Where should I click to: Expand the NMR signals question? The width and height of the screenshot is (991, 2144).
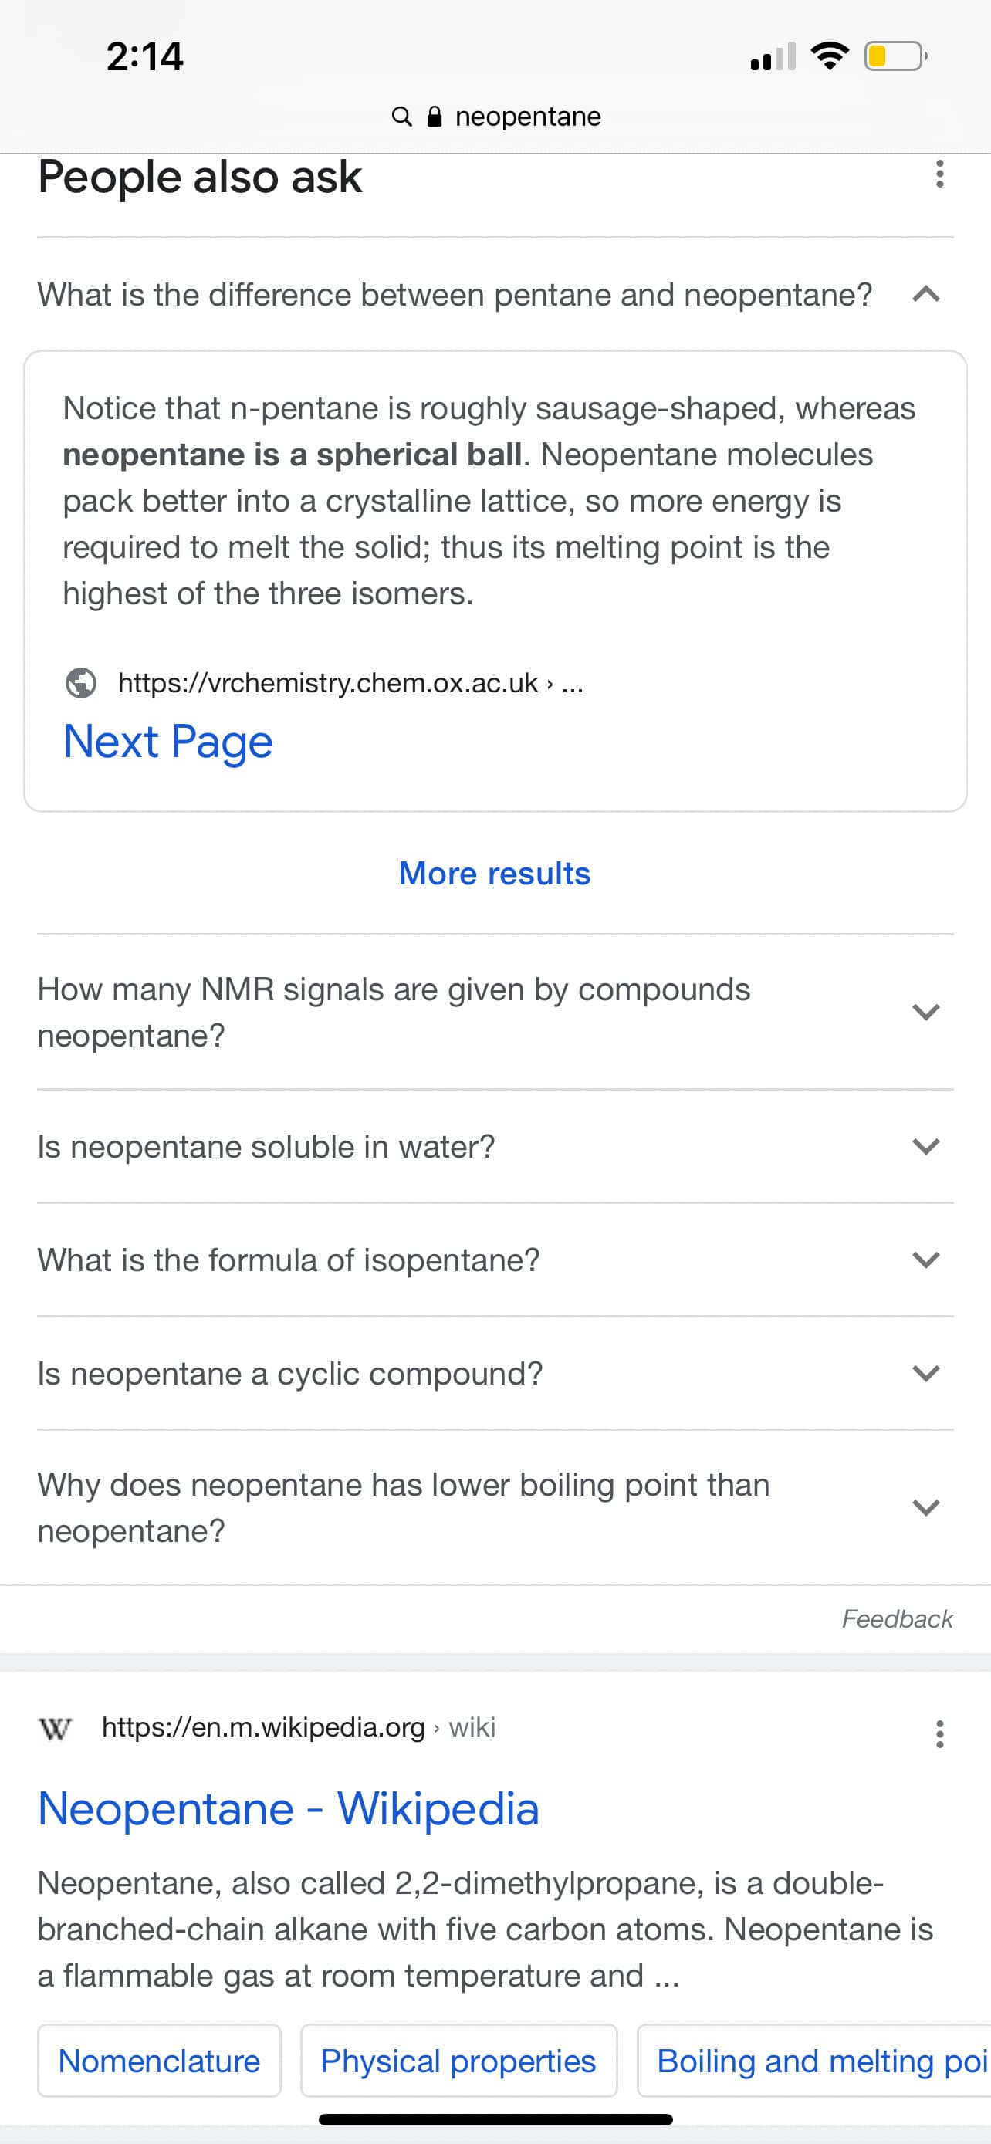pos(495,1012)
